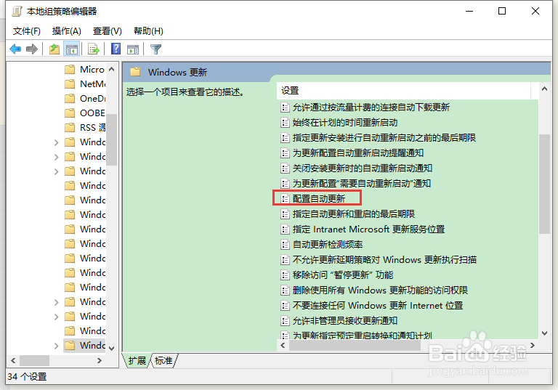Minimize the 本地组策略编辑器 window
This screenshot has height=390, width=558.
tap(469, 12)
